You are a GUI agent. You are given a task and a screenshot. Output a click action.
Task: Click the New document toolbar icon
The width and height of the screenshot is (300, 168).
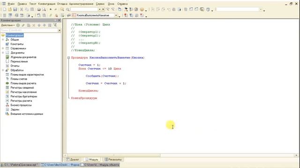tap(4, 9)
